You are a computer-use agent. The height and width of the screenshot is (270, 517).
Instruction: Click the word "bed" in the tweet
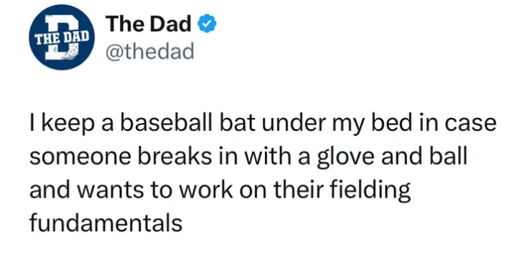[x=388, y=122]
